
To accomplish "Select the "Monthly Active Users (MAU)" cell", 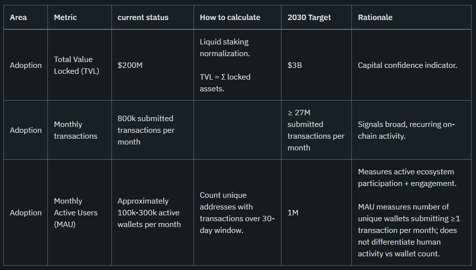I will pyautogui.click(x=76, y=212).
